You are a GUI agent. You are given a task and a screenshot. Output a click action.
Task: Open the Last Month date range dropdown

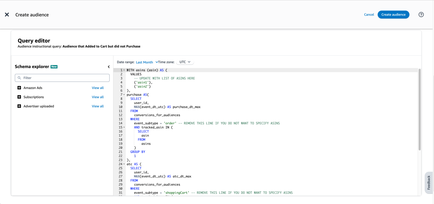point(147,62)
